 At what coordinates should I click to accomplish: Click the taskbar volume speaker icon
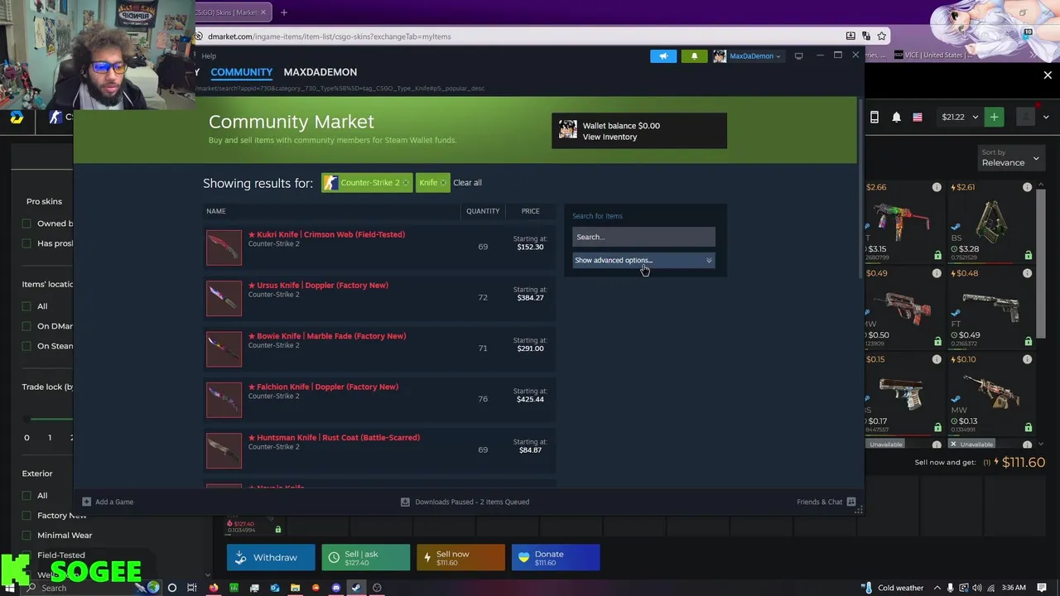pos(976,589)
